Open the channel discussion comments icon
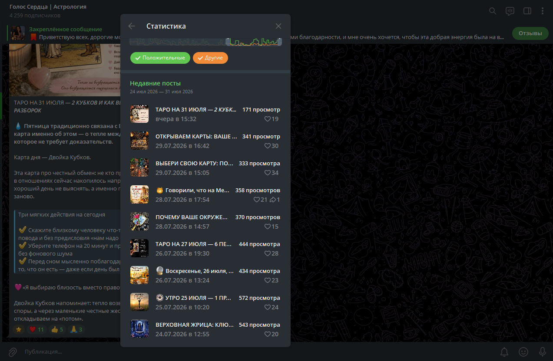The height and width of the screenshot is (361, 553). pos(510,11)
